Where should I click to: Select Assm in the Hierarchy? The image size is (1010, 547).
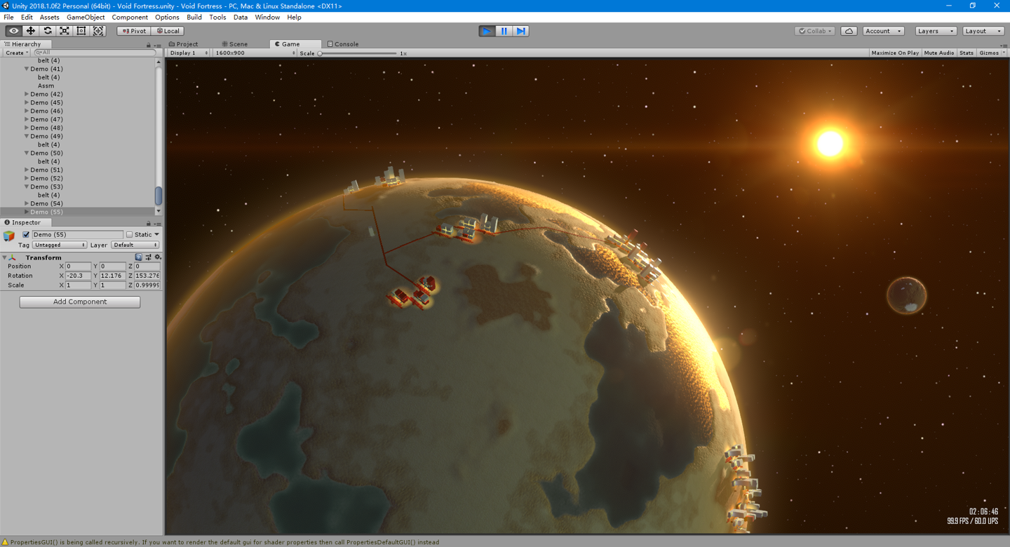tap(46, 86)
